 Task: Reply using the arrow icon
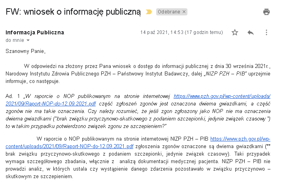point(250,32)
